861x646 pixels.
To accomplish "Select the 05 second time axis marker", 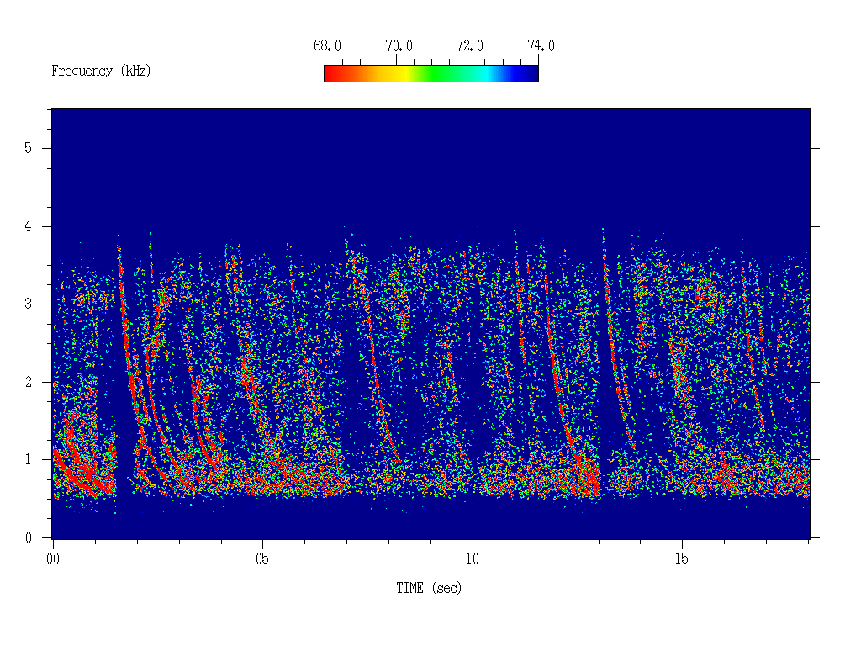I will 262,559.
